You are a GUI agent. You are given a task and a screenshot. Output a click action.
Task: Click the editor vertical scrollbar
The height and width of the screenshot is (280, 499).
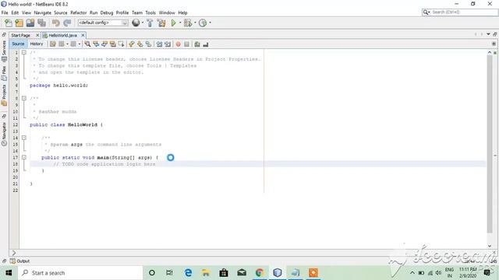click(x=490, y=145)
